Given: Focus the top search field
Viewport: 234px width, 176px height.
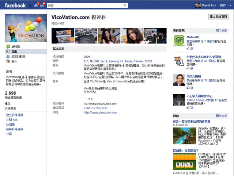Looking at the screenshot, I should (x=85, y=5).
